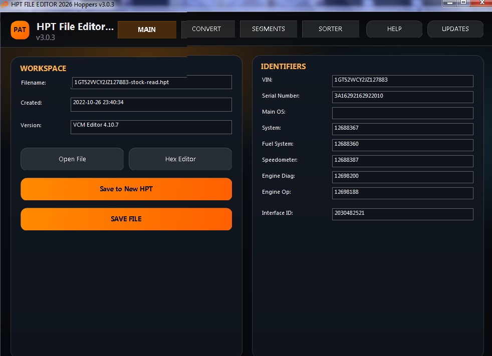Select the Interface ID field
The width and height of the screenshot is (492, 356).
coord(402,214)
